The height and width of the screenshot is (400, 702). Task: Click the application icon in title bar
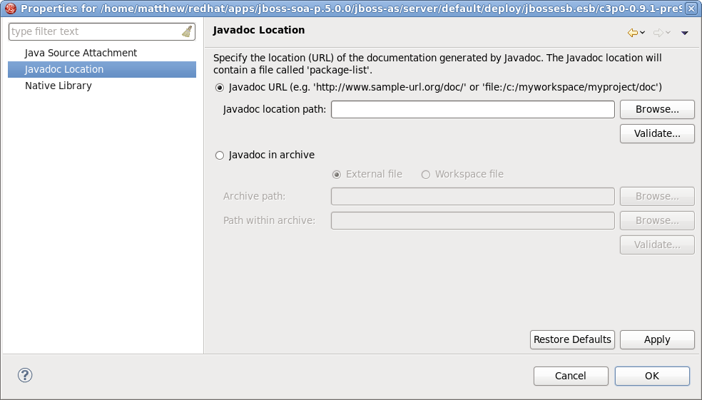(10, 9)
